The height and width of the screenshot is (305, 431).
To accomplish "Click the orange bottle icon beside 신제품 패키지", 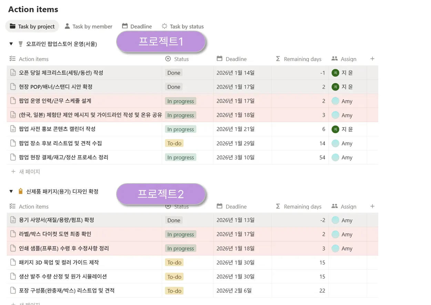I will pyautogui.click(x=20, y=191).
